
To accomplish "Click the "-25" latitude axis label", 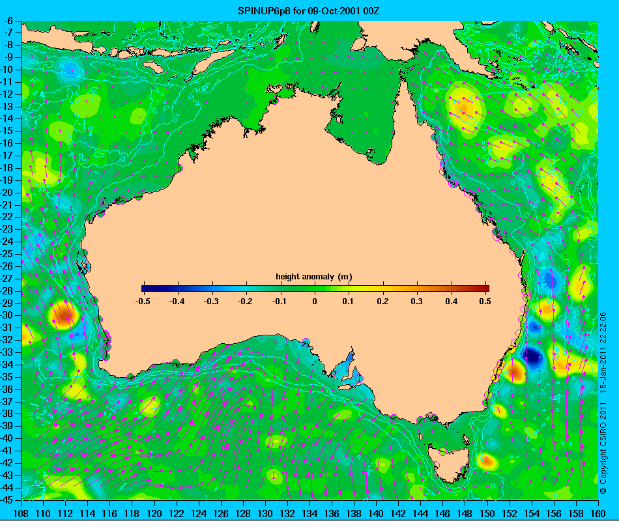I will tap(7, 254).
